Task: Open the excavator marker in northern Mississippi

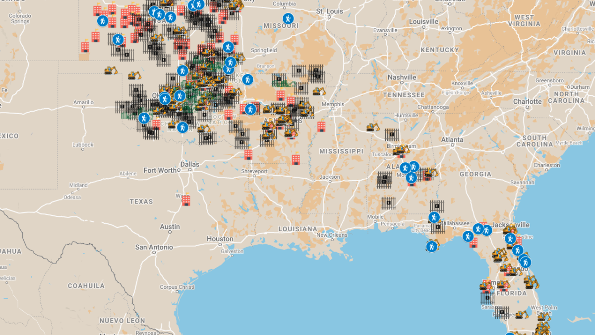Action: pos(373,127)
